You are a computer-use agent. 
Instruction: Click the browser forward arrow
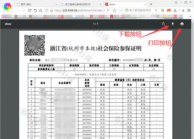(x=24, y=11)
